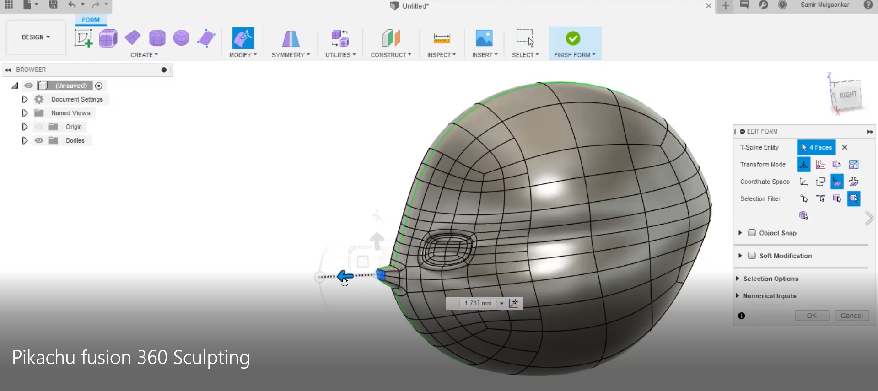The width and height of the screenshot is (878, 391).
Task: Click the Utilities convert tool icon
Action: 340,38
